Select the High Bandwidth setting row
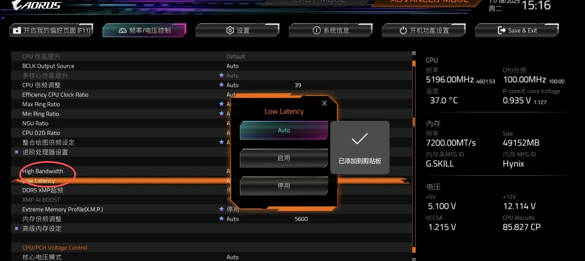Image resolution: width=585 pixels, height=261 pixels. 43,171
